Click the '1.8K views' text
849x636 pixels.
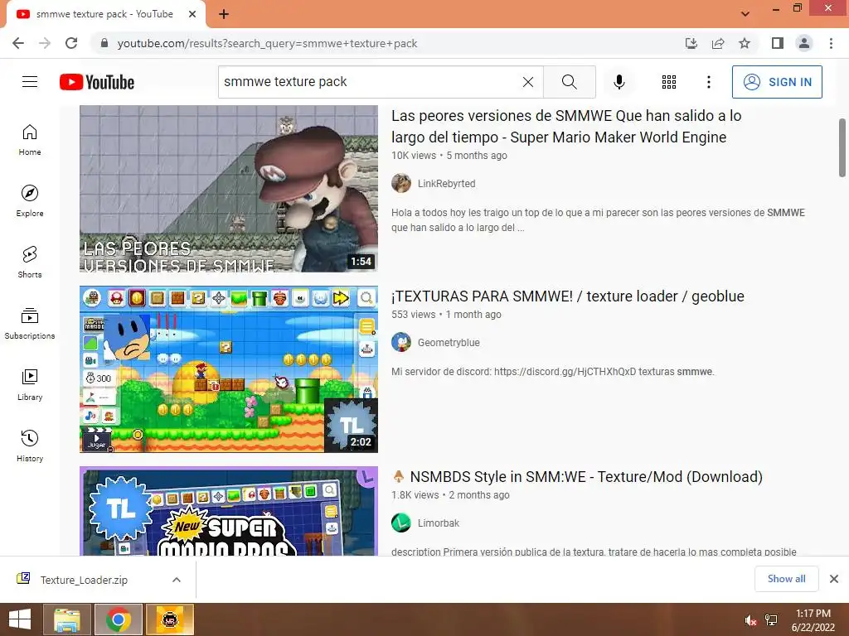point(415,495)
